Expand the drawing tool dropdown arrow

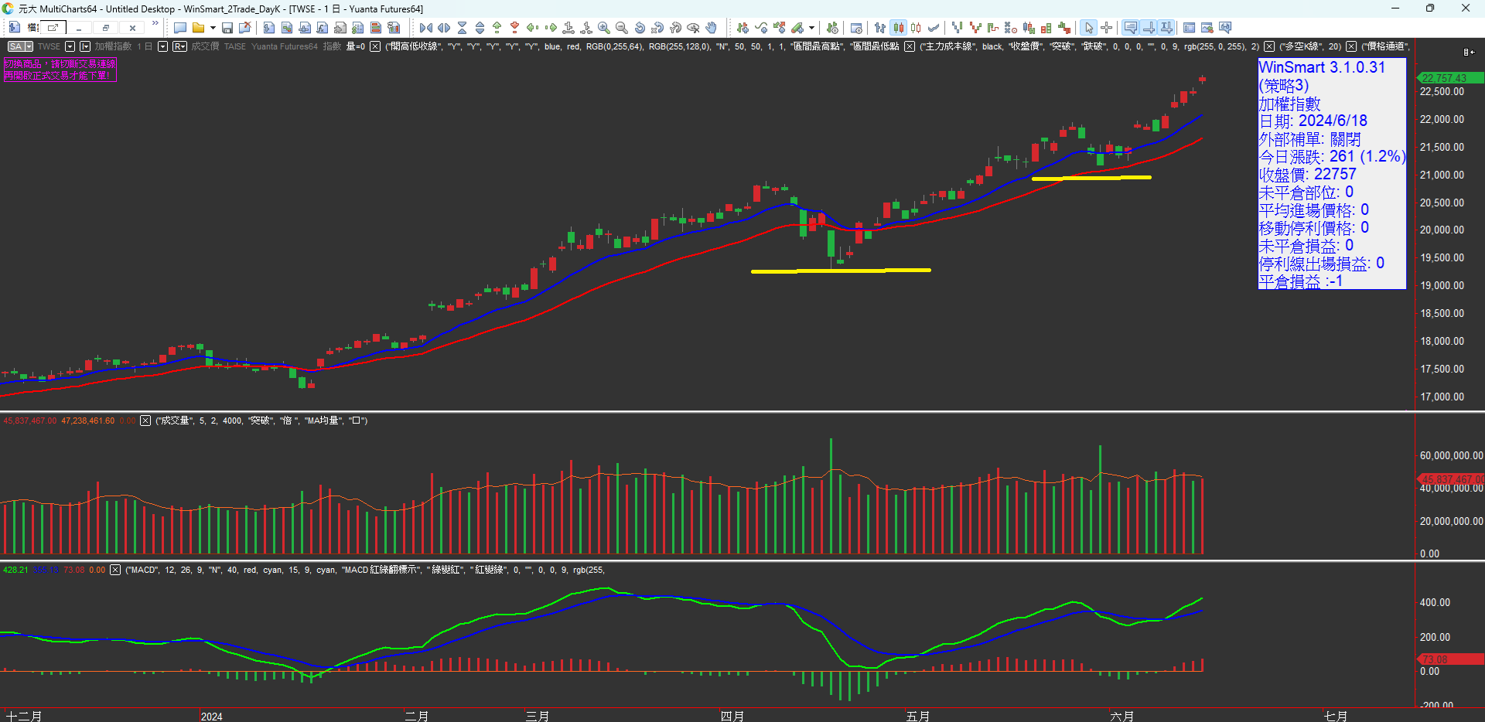pyautogui.click(x=811, y=28)
